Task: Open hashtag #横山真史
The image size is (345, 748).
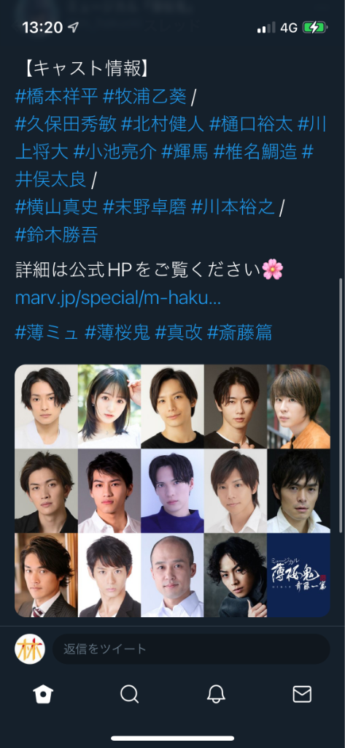Action: (x=57, y=207)
